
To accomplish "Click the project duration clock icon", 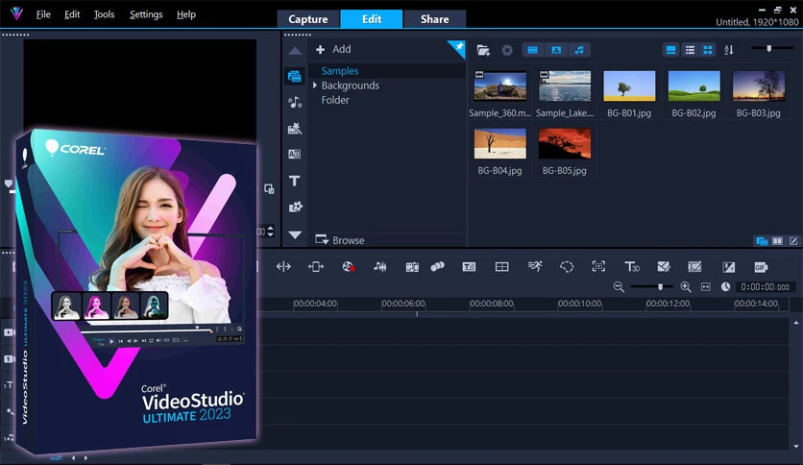I will pos(725,287).
